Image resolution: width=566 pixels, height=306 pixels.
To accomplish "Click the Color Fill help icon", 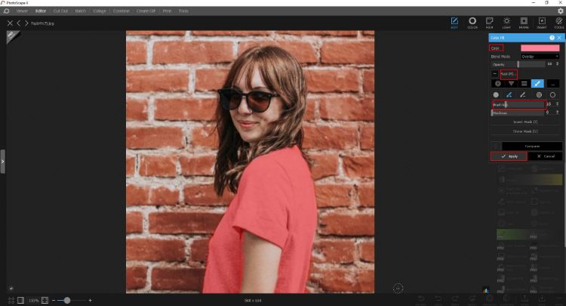I will point(552,37).
